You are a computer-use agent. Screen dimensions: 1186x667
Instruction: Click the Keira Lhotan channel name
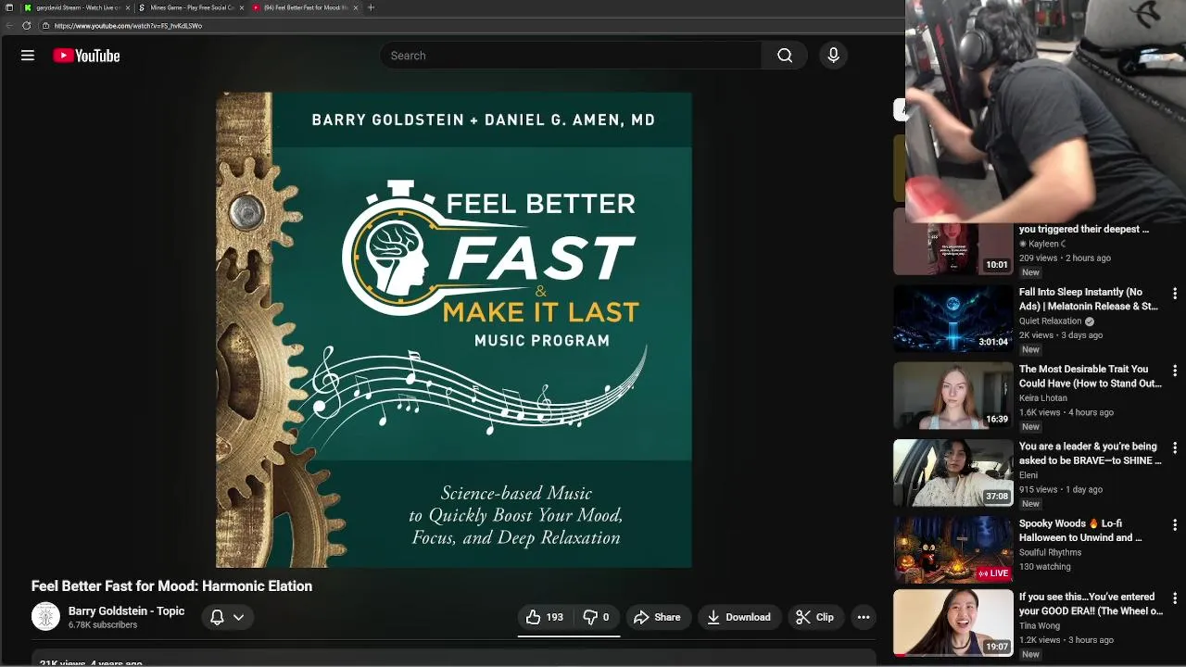pyautogui.click(x=1043, y=397)
